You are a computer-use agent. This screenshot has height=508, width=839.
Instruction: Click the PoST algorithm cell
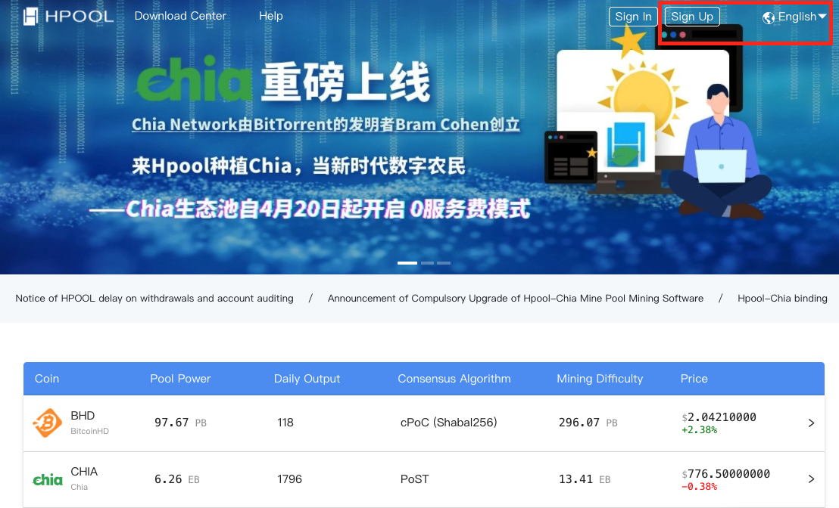(415, 479)
